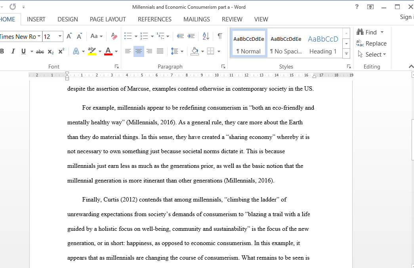Toggle Superscript formatting
The height and width of the screenshot is (268, 414).
pos(61,51)
